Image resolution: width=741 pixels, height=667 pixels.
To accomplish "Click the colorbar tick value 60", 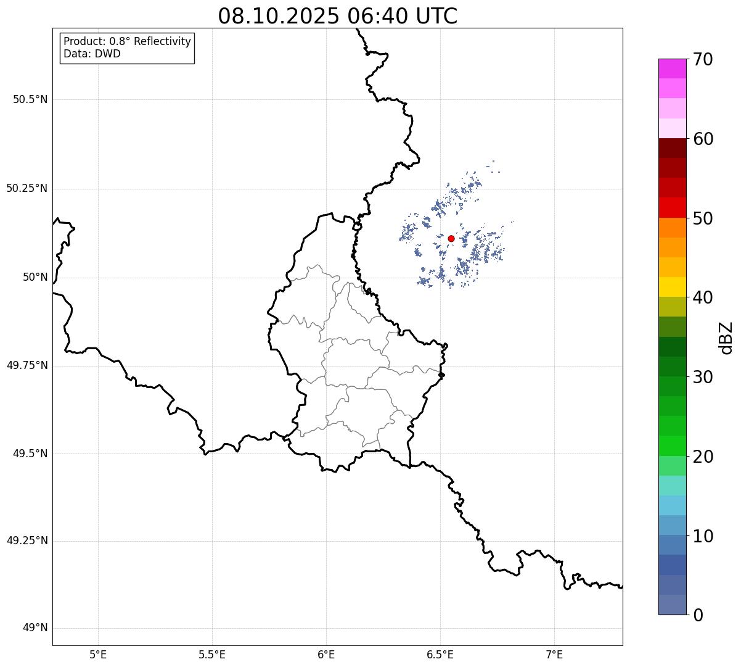I will 703,139.
